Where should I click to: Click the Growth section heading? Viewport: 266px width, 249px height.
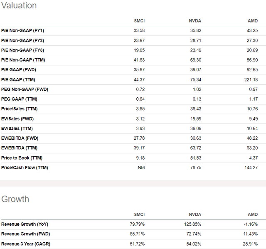point(15,199)
